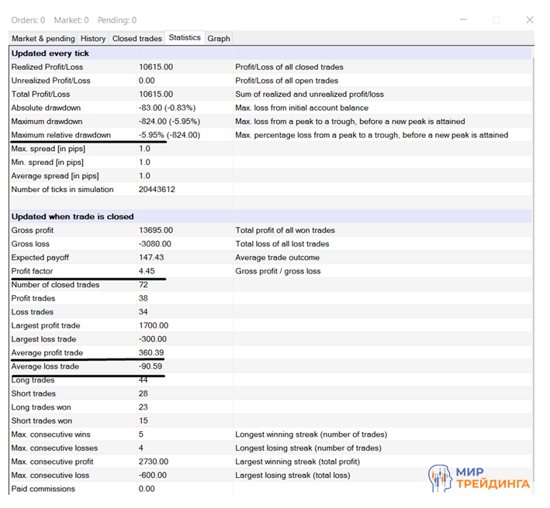Show the Graph tab
Screen dimensions: 550x508
[219, 38]
